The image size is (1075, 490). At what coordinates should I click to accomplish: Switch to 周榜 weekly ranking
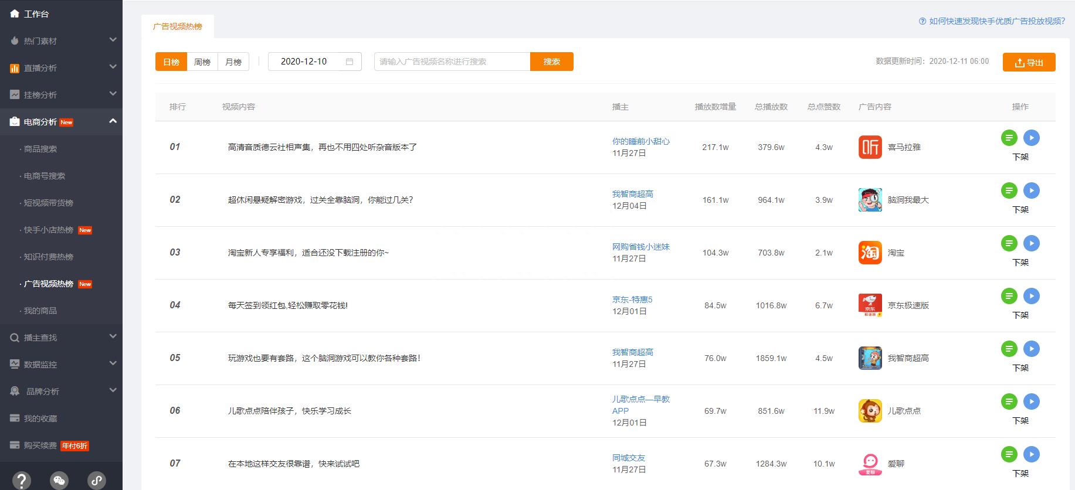[x=202, y=62]
